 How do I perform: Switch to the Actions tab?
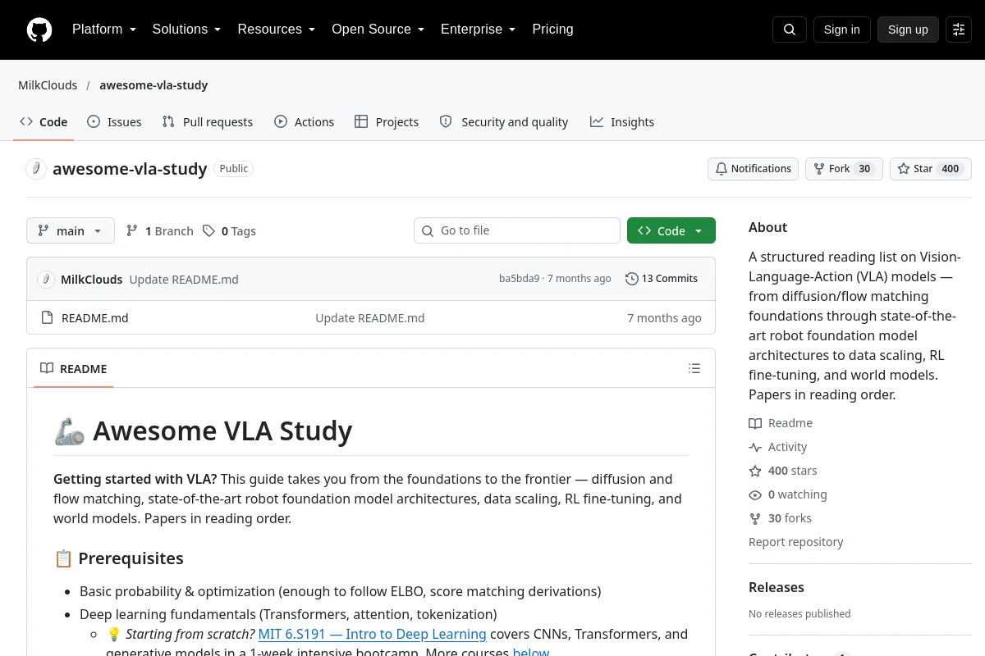305,122
